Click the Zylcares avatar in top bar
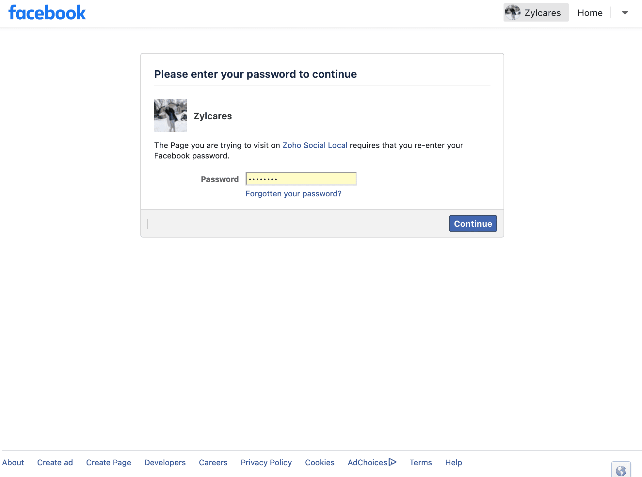The height and width of the screenshot is (477, 642). click(512, 13)
